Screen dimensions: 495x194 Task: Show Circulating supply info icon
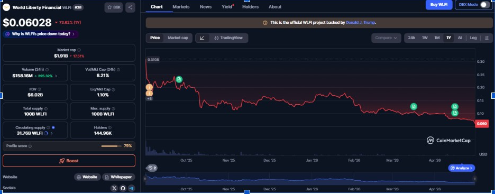coord(48,128)
